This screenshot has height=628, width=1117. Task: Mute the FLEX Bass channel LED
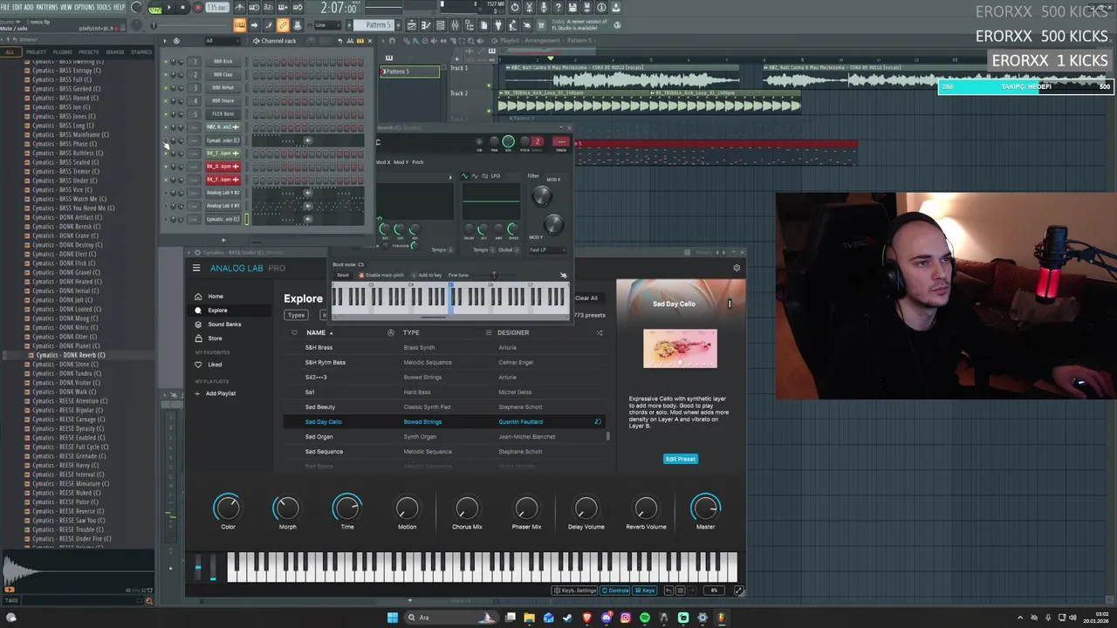(x=166, y=114)
